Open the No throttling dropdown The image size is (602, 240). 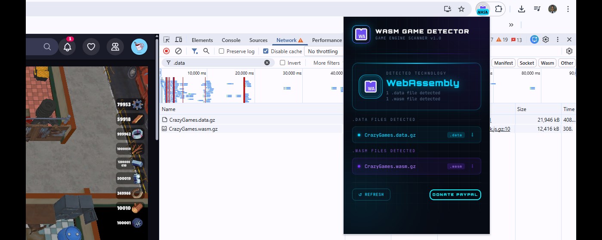tap(323, 51)
